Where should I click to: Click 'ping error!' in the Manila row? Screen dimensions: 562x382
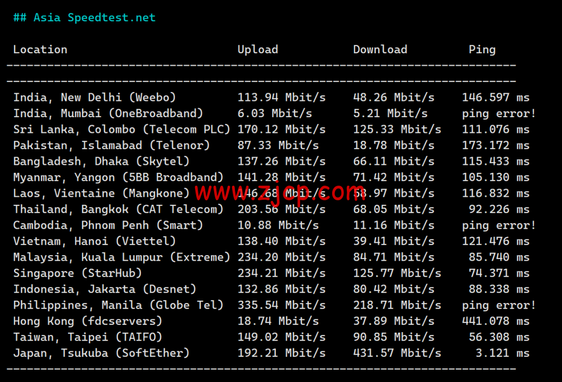tap(499, 306)
